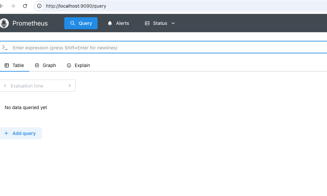Viewport: 327px width, 196px height.
Task: Click the table grid icon on Table tab
Action: (7, 65)
